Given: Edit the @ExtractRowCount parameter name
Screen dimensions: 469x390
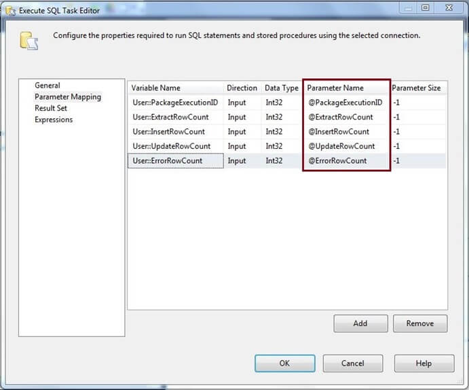Looking at the screenshot, I should [x=347, y=117].
